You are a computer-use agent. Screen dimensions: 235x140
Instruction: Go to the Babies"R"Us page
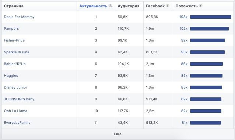[15, 64]
